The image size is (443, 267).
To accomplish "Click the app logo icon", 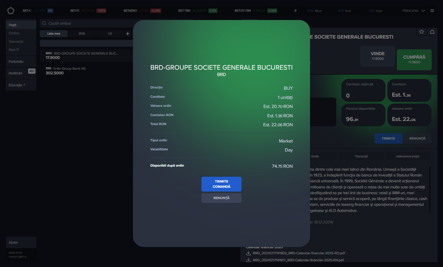I will (x=11, y=11).
